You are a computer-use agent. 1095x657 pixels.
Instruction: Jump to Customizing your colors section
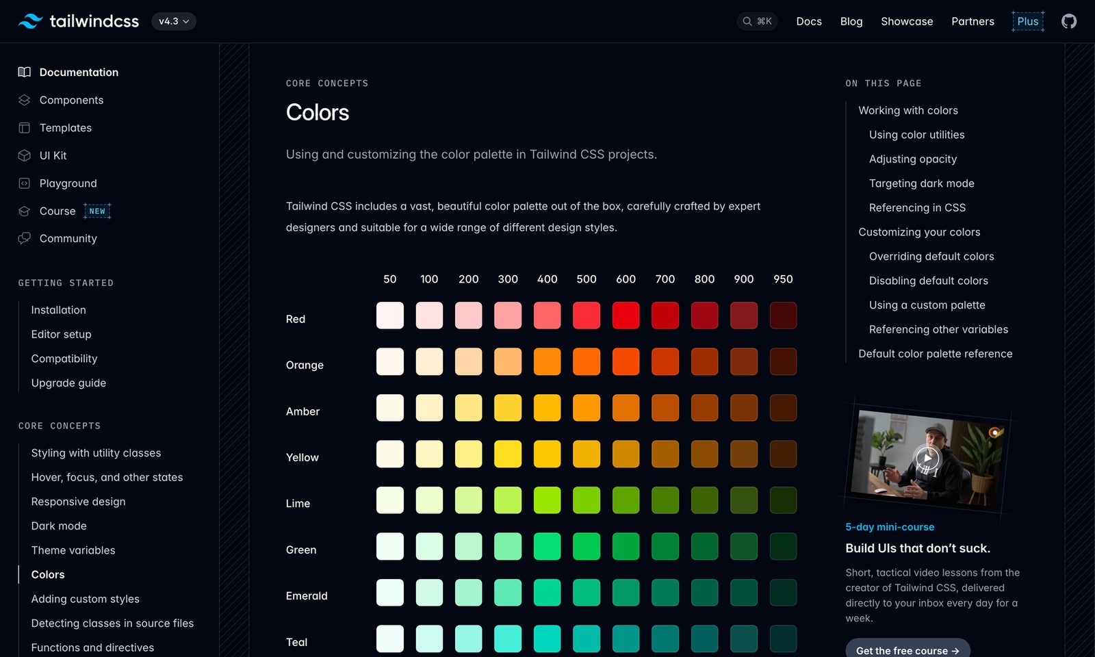pos(920,232)
